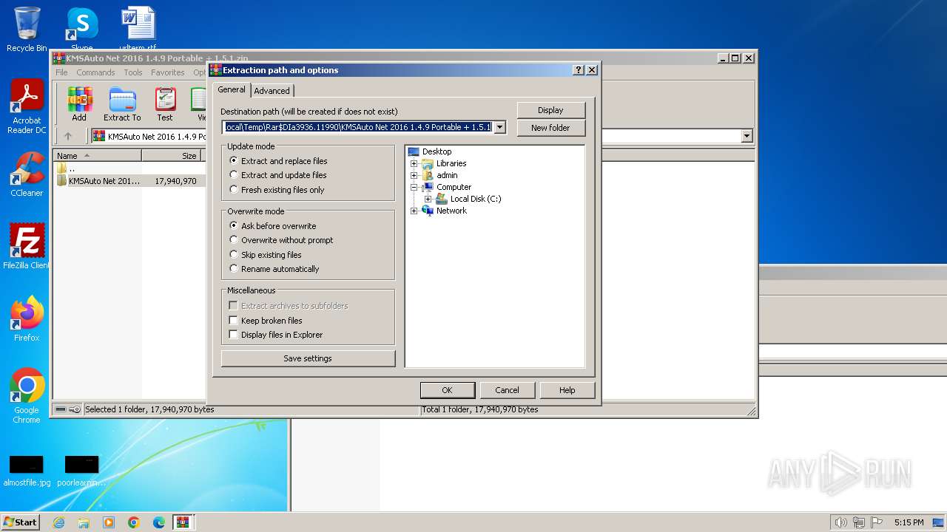The image size is (947, 532).
Task: Click the clock showing 5:15 PM
Action: pos(909,522)
